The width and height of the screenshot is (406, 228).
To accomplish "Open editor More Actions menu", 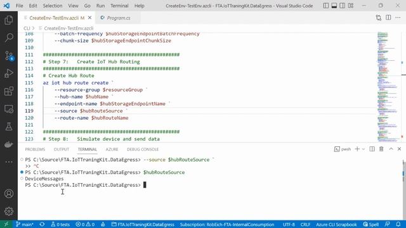I will click(398, 18).
